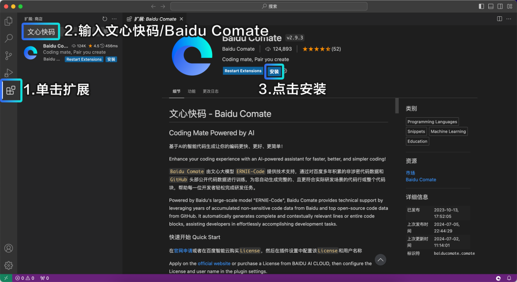Open the Education category tag
The width and height of the screenshot is (517, 282).
[x=417, y=141]
